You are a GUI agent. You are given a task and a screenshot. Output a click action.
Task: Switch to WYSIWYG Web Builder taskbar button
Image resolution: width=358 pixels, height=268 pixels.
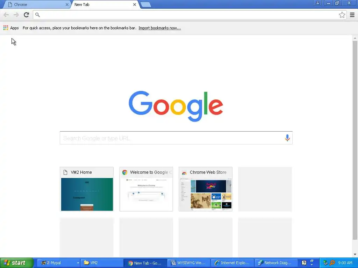point(189,263)
